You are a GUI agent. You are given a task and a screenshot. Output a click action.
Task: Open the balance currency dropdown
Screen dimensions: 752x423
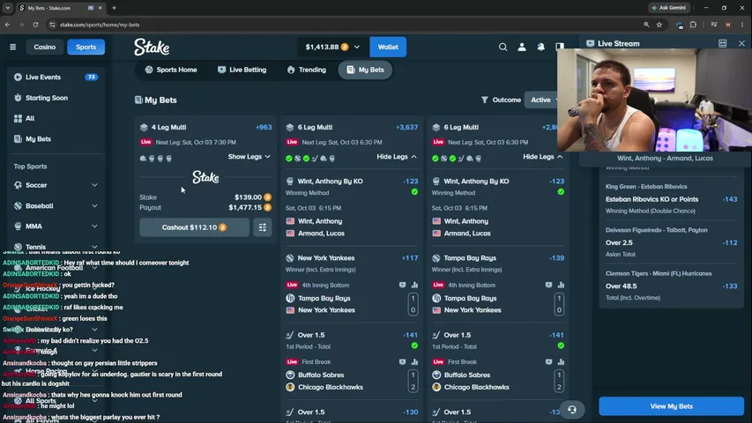pos(332,47)
